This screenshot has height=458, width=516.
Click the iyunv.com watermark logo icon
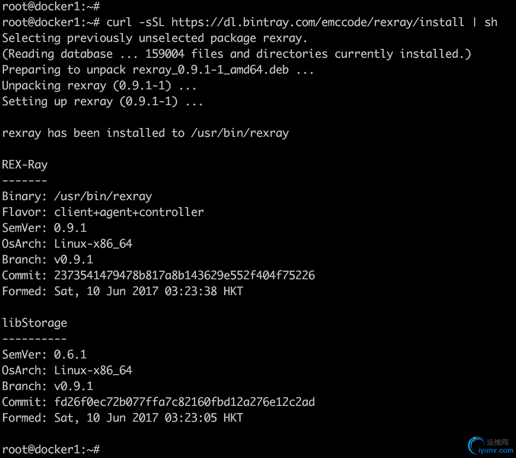476,445
